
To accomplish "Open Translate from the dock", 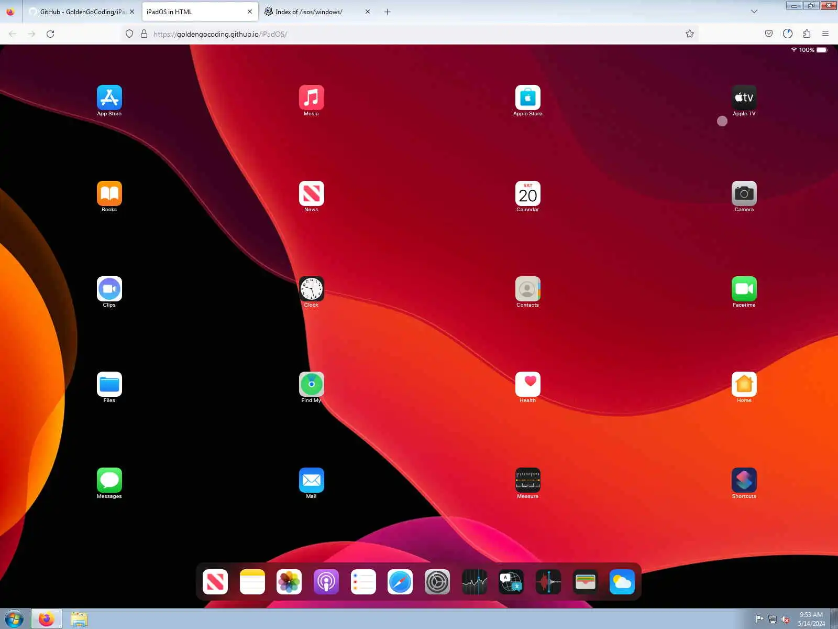I will click(511, 582).
